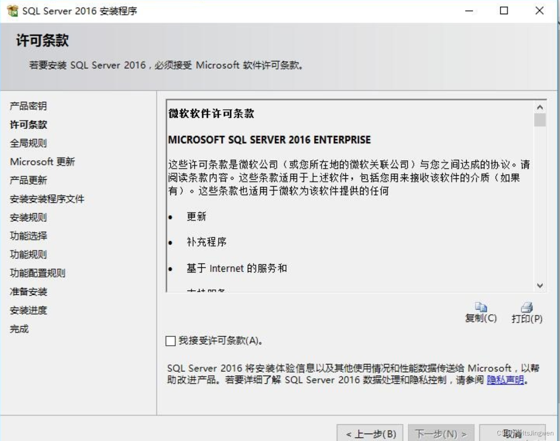The height and width of the screenshot is (441, 560).
Task: Select the 产品更新 step in sidebar
Action: pyautogui.click(x=28, y=180)
